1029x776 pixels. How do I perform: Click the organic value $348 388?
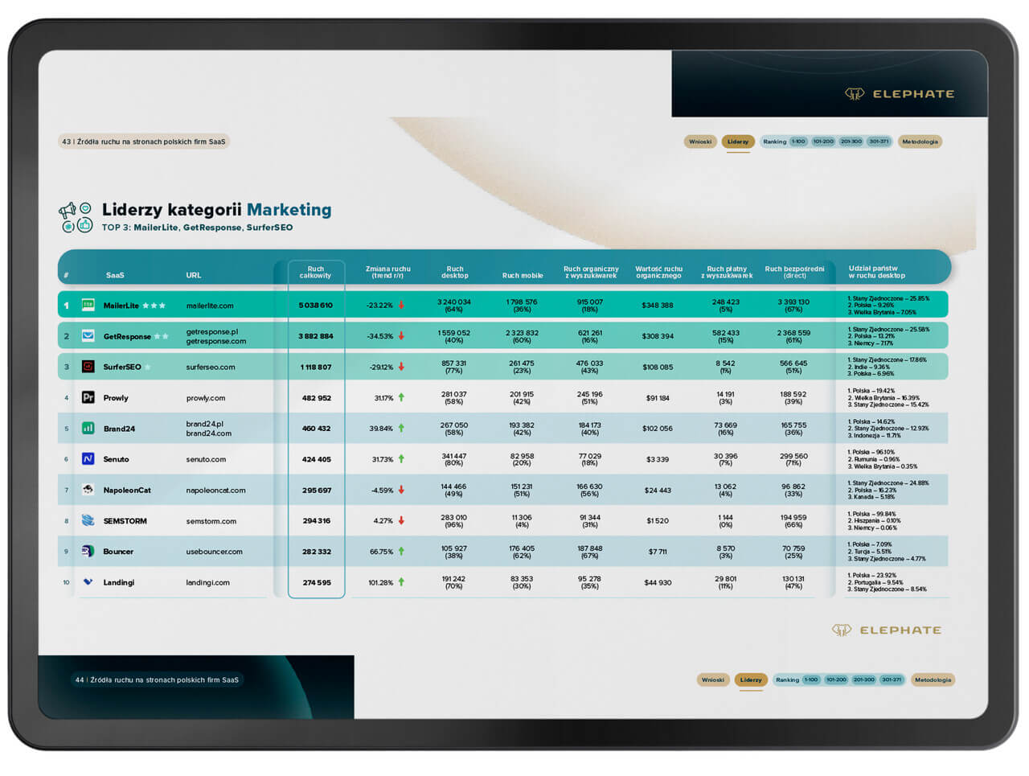pos(658,306)
